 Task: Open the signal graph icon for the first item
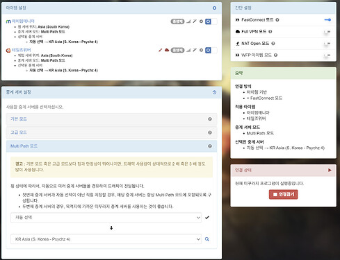tap(188, 21)
